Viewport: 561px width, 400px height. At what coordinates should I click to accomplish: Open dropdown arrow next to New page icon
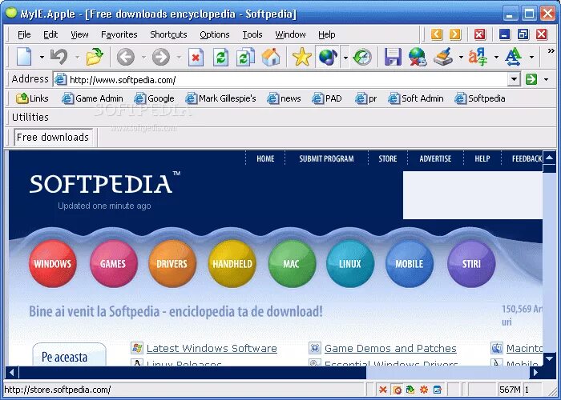pyautogui.click(x=42, y=57)
